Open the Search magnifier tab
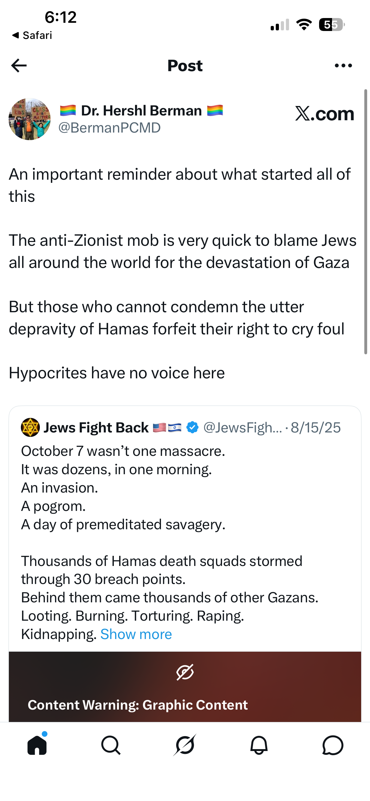Image resolution: width=370 pixels, height=801 pixels. (111, 745)
